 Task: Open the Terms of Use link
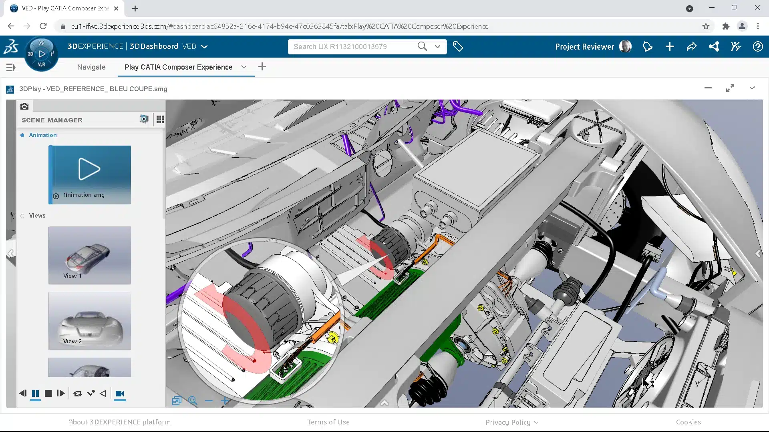point(328,422)
